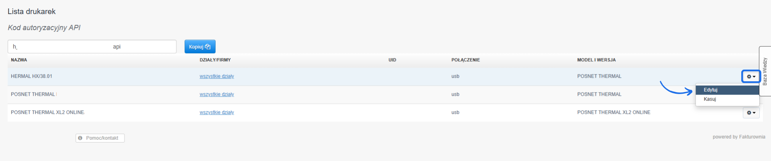
Task: Choose Kasuj in the dropdown menu
Action: point(710,99)
